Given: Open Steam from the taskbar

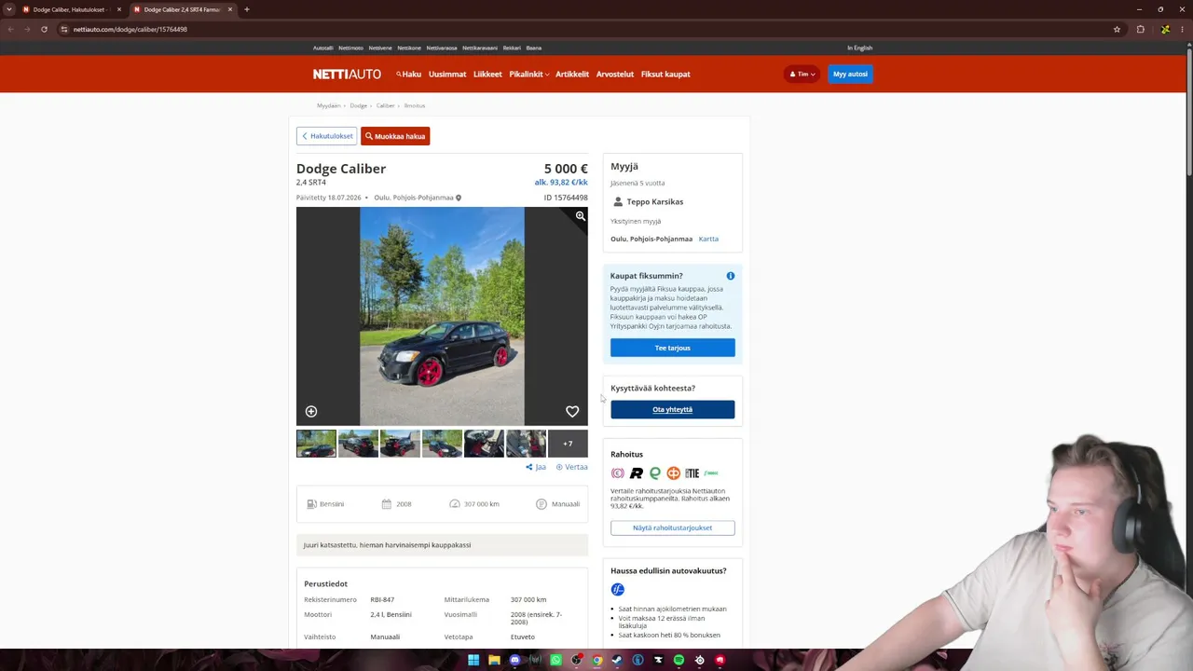Looking at the screenshot, I should [x=617, y=660].
